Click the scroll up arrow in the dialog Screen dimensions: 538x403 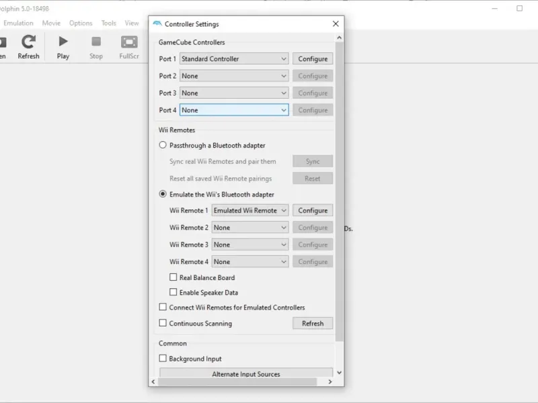tap(339, 38)
